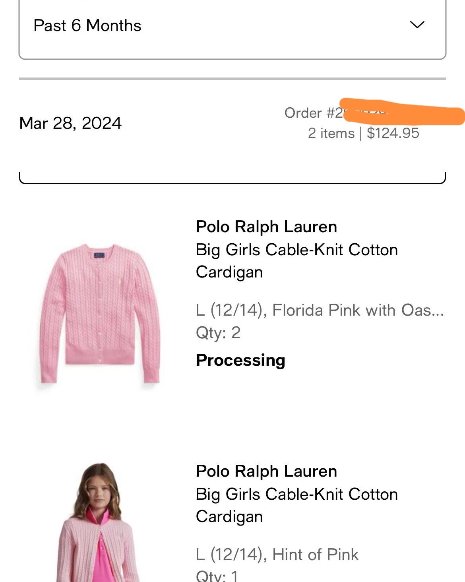The height and width of the screenshot is (582, 465).
Task: Click Polo Ralph Lauren brand above Hint of Pink item
Action: (x=266, y=471)
